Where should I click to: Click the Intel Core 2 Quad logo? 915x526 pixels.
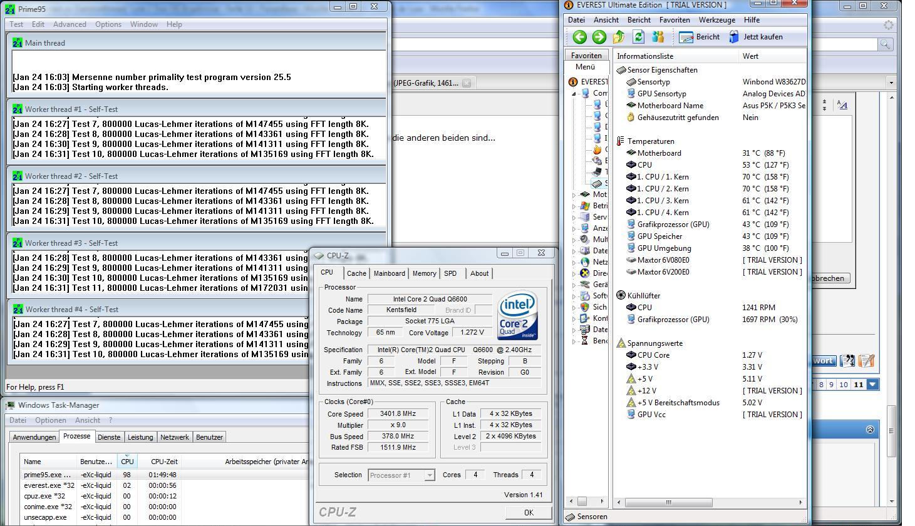517,315
